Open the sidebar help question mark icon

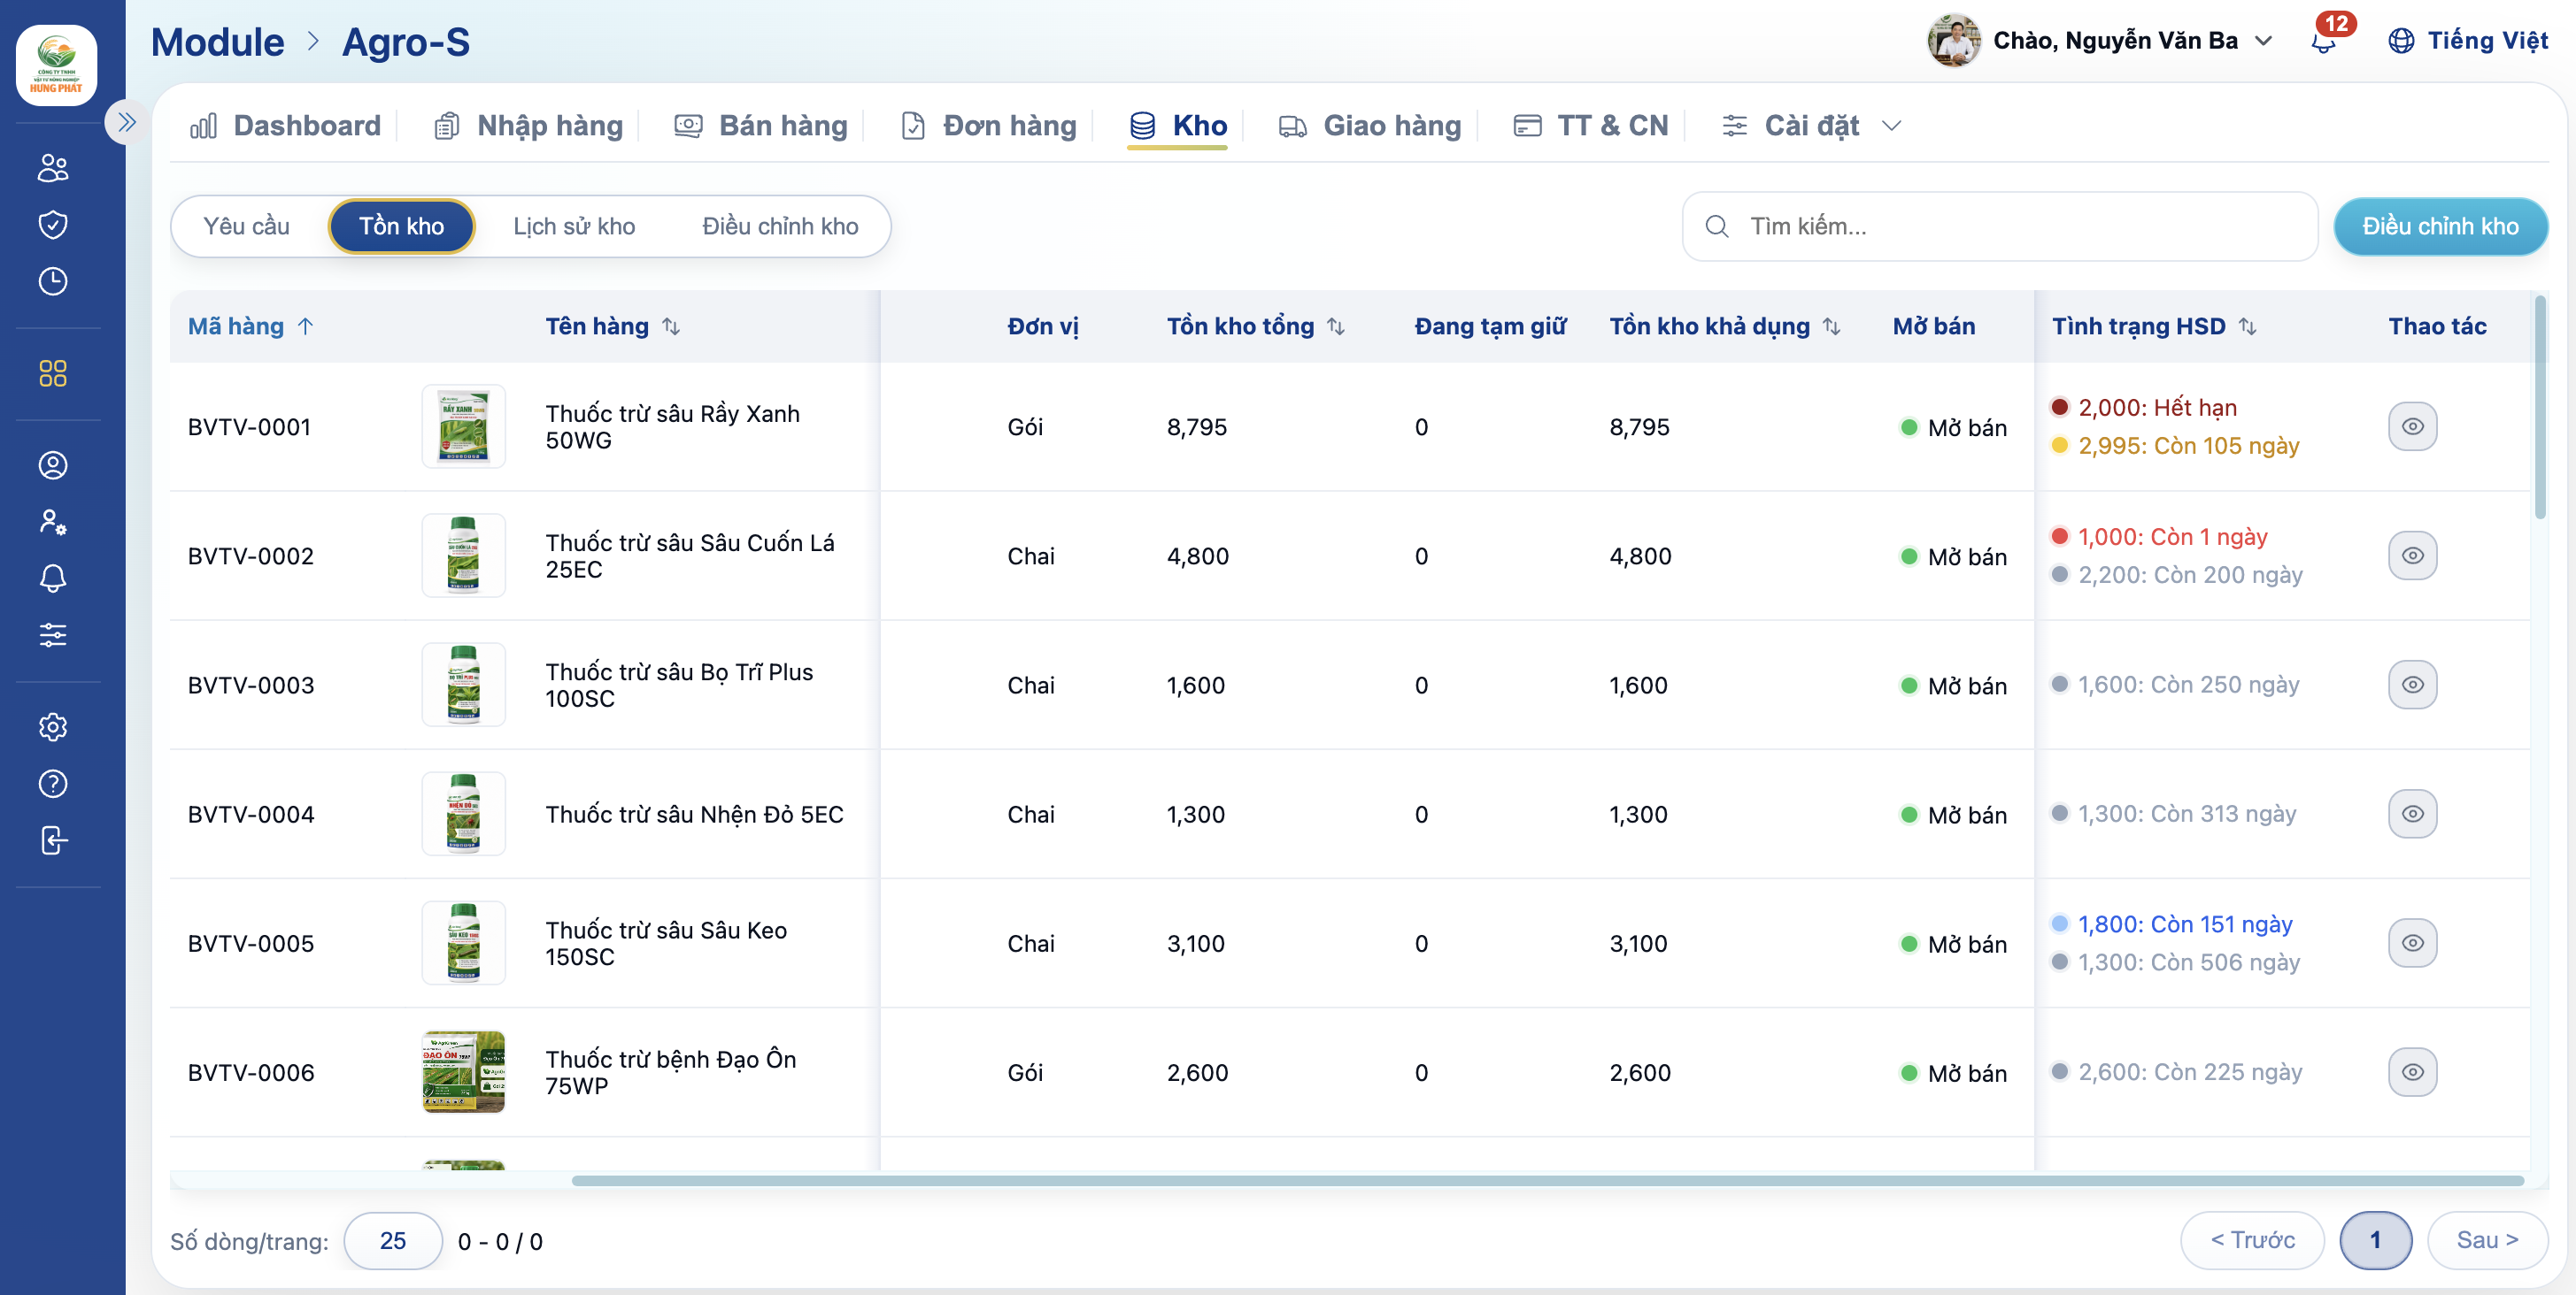(x=53, y=785)
